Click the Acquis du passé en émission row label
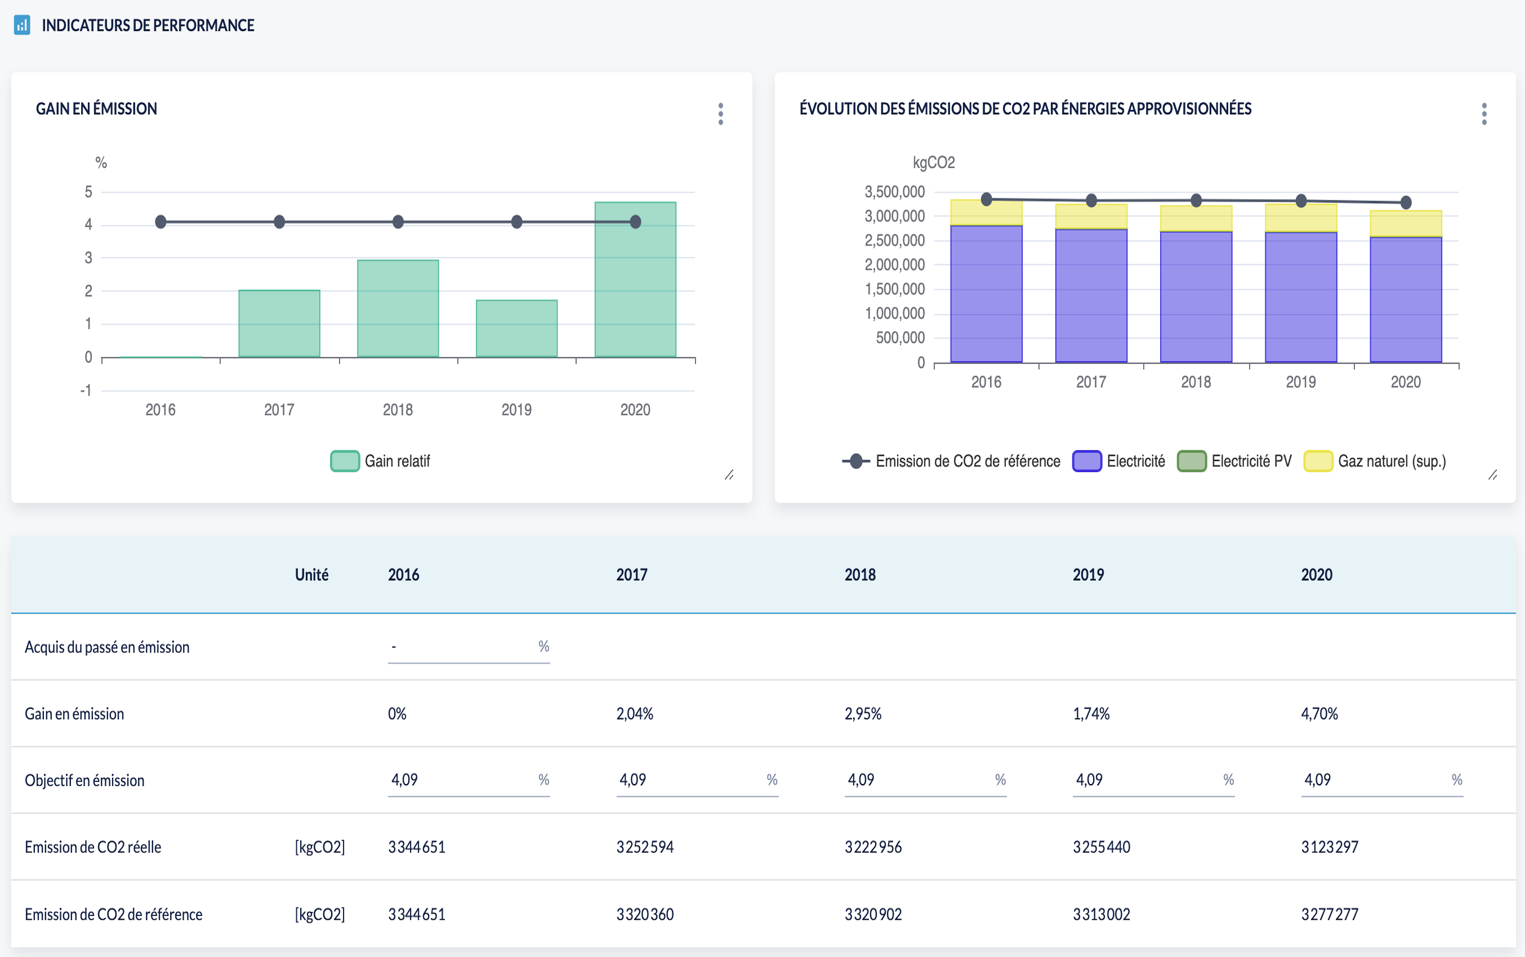1525x957 pixels. click(x=107, y=647)
